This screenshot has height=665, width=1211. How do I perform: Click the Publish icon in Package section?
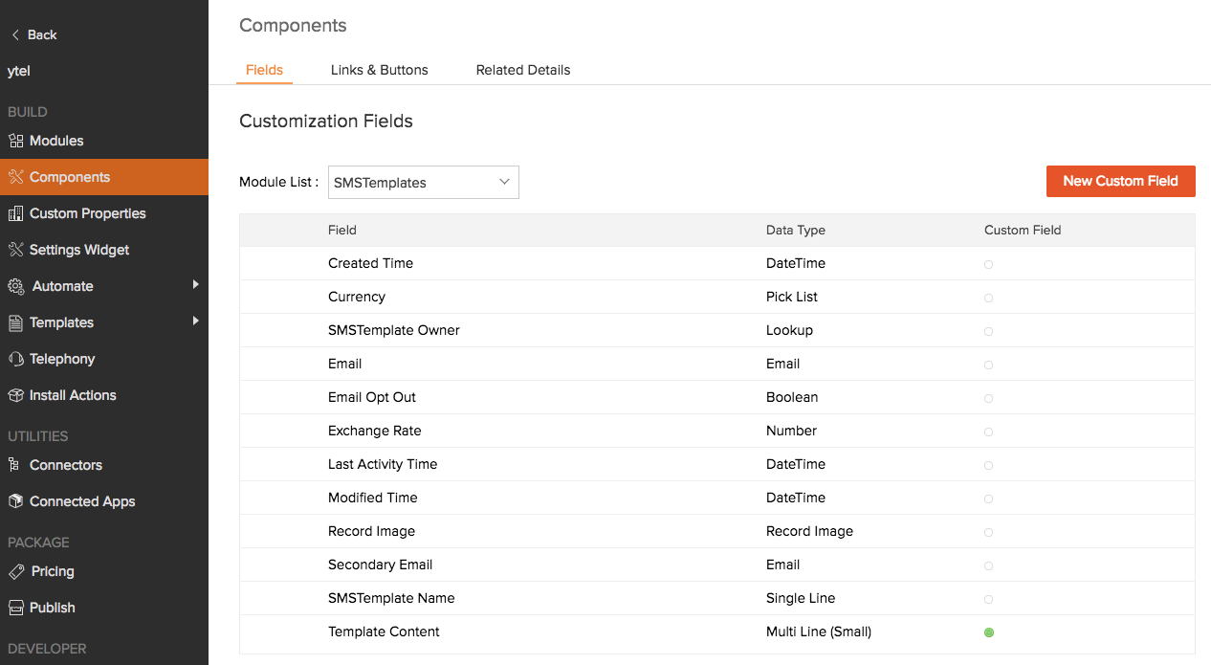(x=15, y=608)
